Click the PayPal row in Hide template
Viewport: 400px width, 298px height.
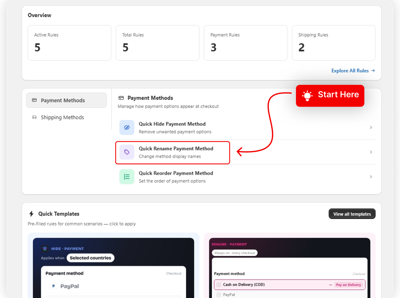[113, 286]
